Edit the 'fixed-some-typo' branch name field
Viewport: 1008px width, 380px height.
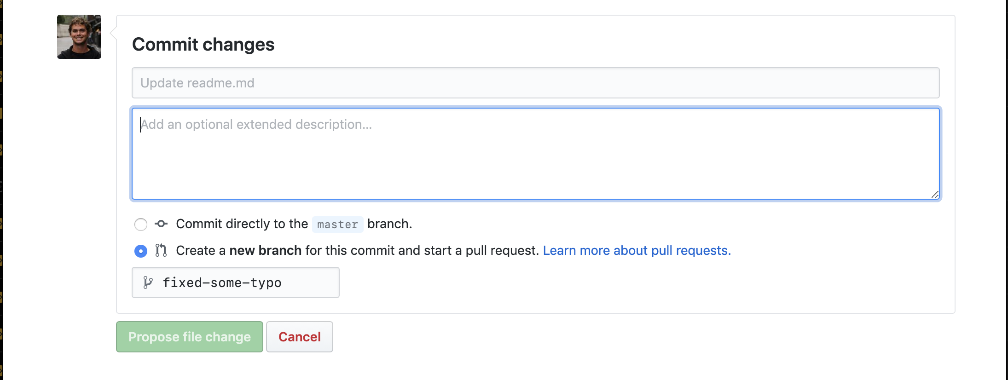[244, 282]
